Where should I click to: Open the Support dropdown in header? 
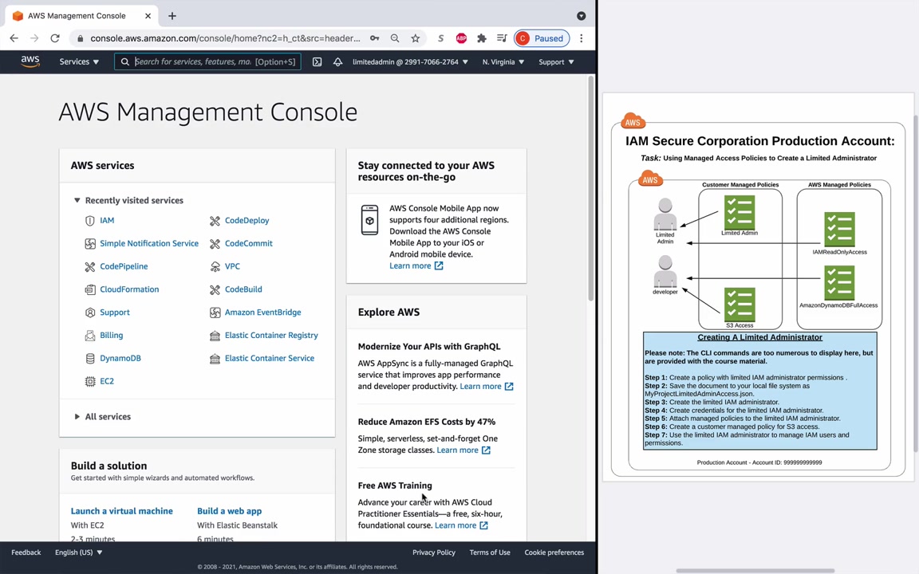pyautogui.click(x=556, y=61)
